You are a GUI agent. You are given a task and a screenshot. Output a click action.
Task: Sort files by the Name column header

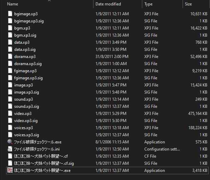point(13,4)
